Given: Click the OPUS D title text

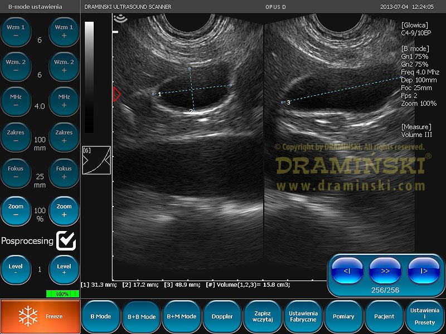Looking at the screenshot, I should click(275, 7).
